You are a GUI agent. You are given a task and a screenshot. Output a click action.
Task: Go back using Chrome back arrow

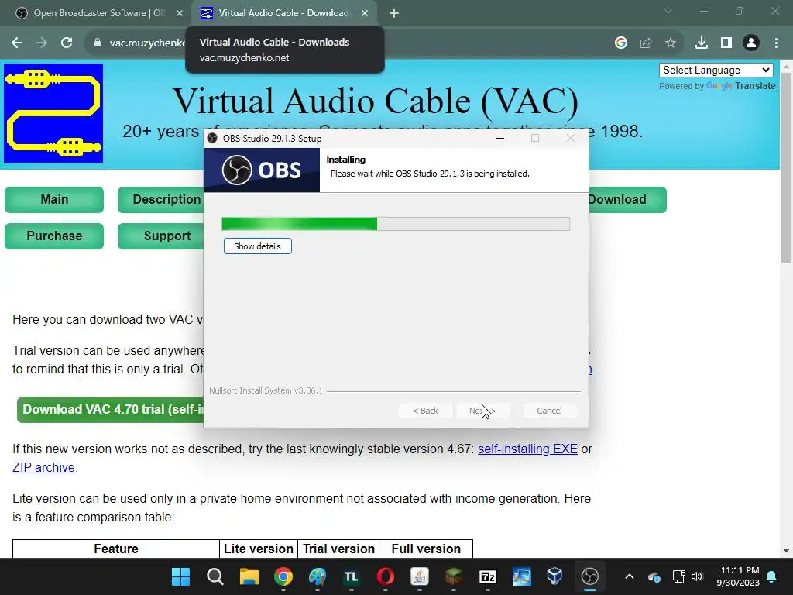(x=17, y=43)
